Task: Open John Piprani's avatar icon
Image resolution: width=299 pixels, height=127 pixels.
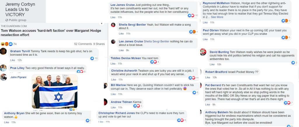Action: coord(3,77)
